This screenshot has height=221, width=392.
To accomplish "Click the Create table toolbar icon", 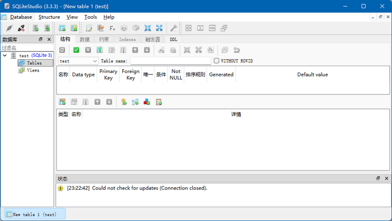I will point(62,28).
